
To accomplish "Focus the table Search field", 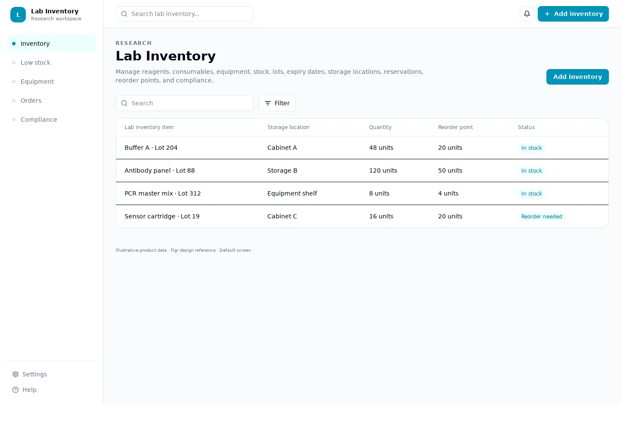I will click(185, 103).
